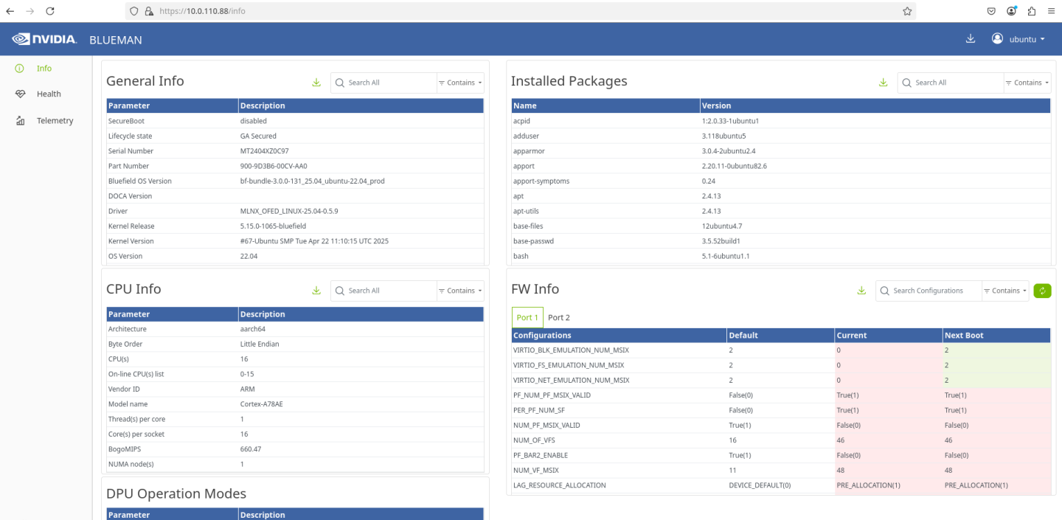Open Installed Packages Contains filter dropdown
Viewport: 1062px width, 520px height.
click(1027, 83)
